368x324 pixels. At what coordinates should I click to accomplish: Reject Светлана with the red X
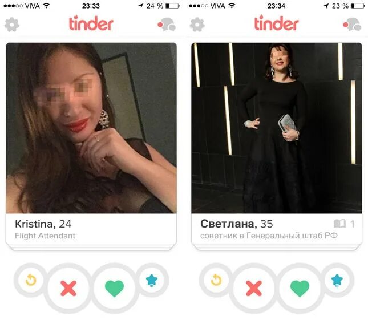point(254,288)
